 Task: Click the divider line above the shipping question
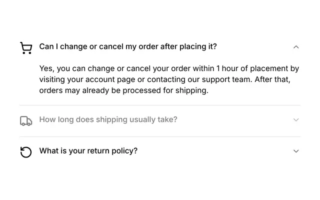(x=160, y=105)
